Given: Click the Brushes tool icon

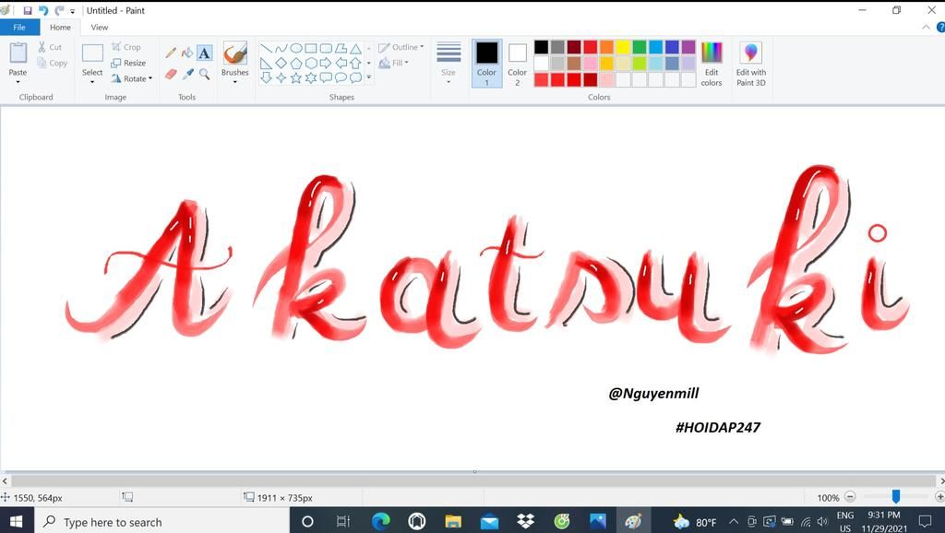Looking at the screenshot, I should point(234,53).
